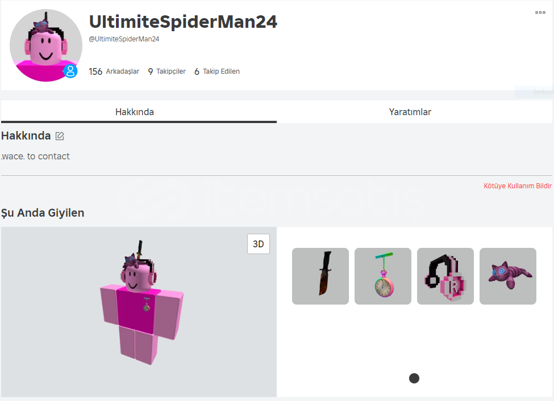This screenshot has width=554, height=401.
Task: Open the pink pocket watch accessory
Action: 382,276
